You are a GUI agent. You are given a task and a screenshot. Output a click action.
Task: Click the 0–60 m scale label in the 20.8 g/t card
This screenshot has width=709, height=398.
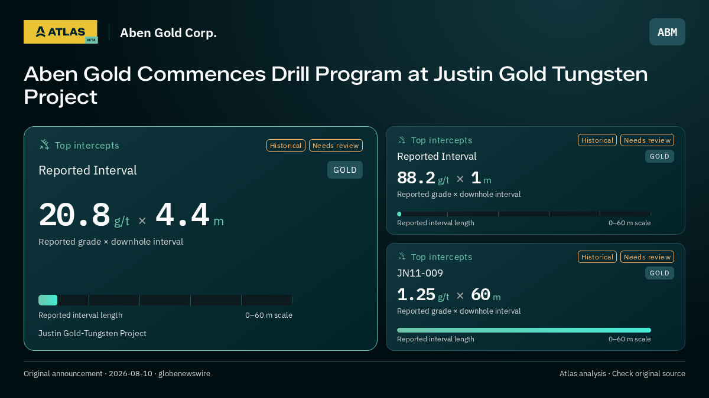pos(269,315)
